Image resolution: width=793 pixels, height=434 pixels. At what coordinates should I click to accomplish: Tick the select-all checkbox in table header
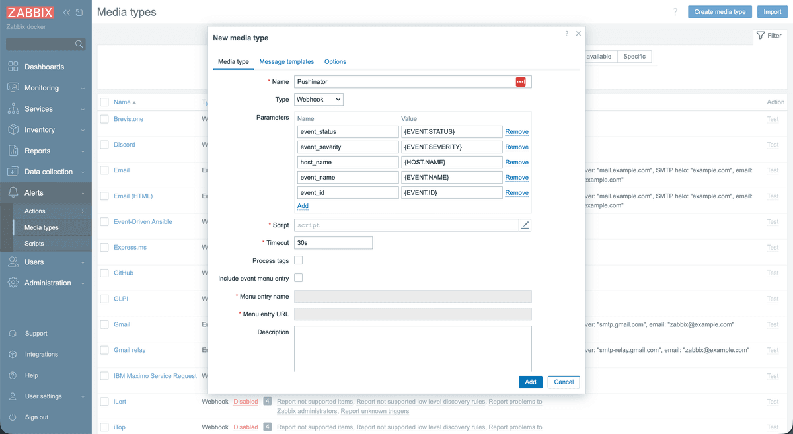[104, 102]
